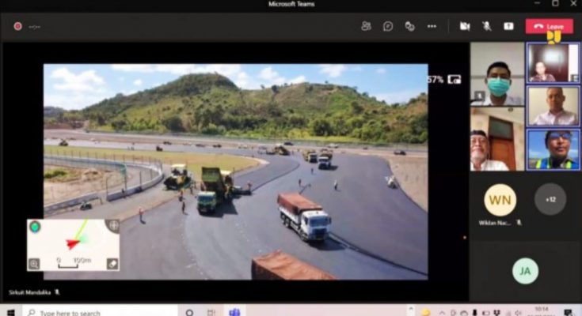582x316 pixels.
Task: Show the +12 additional participants
Action: tap(550, 199)
